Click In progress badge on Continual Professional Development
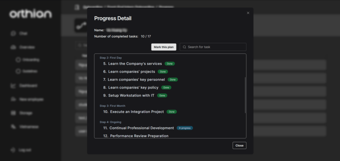 click(x=185, y=128)
